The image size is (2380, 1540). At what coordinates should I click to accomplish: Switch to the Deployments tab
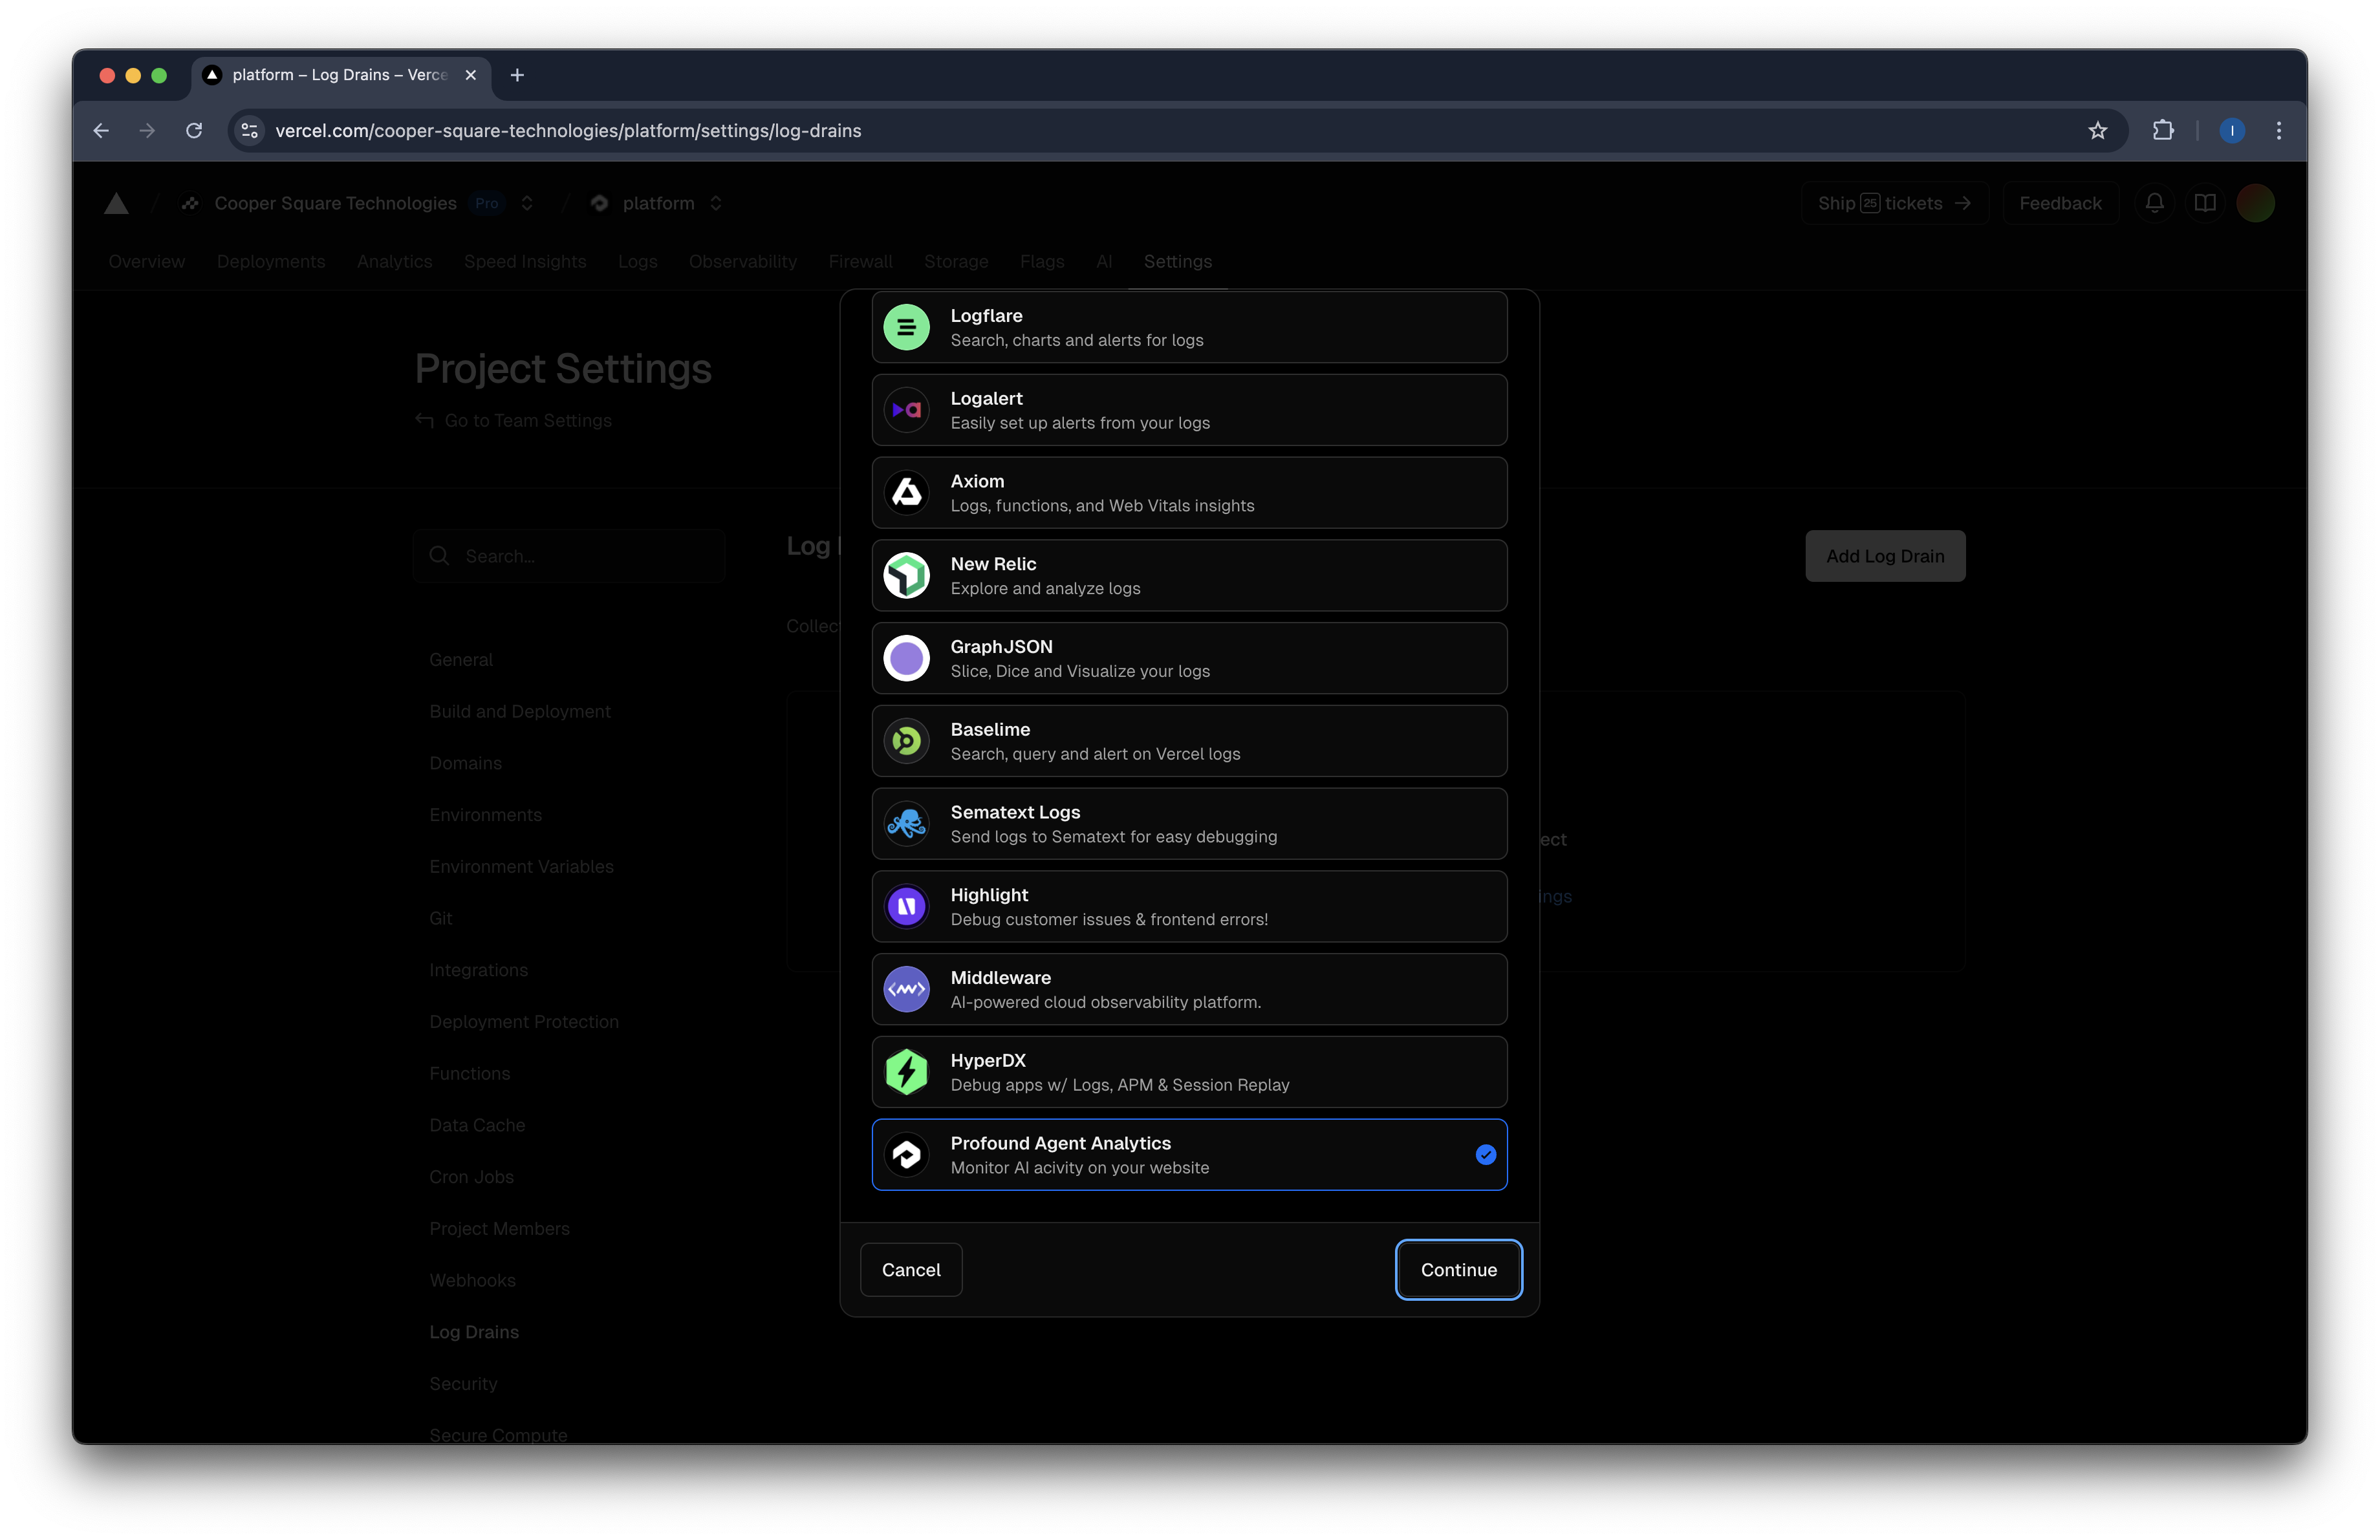pyautogui.click(x=270, y=261)
